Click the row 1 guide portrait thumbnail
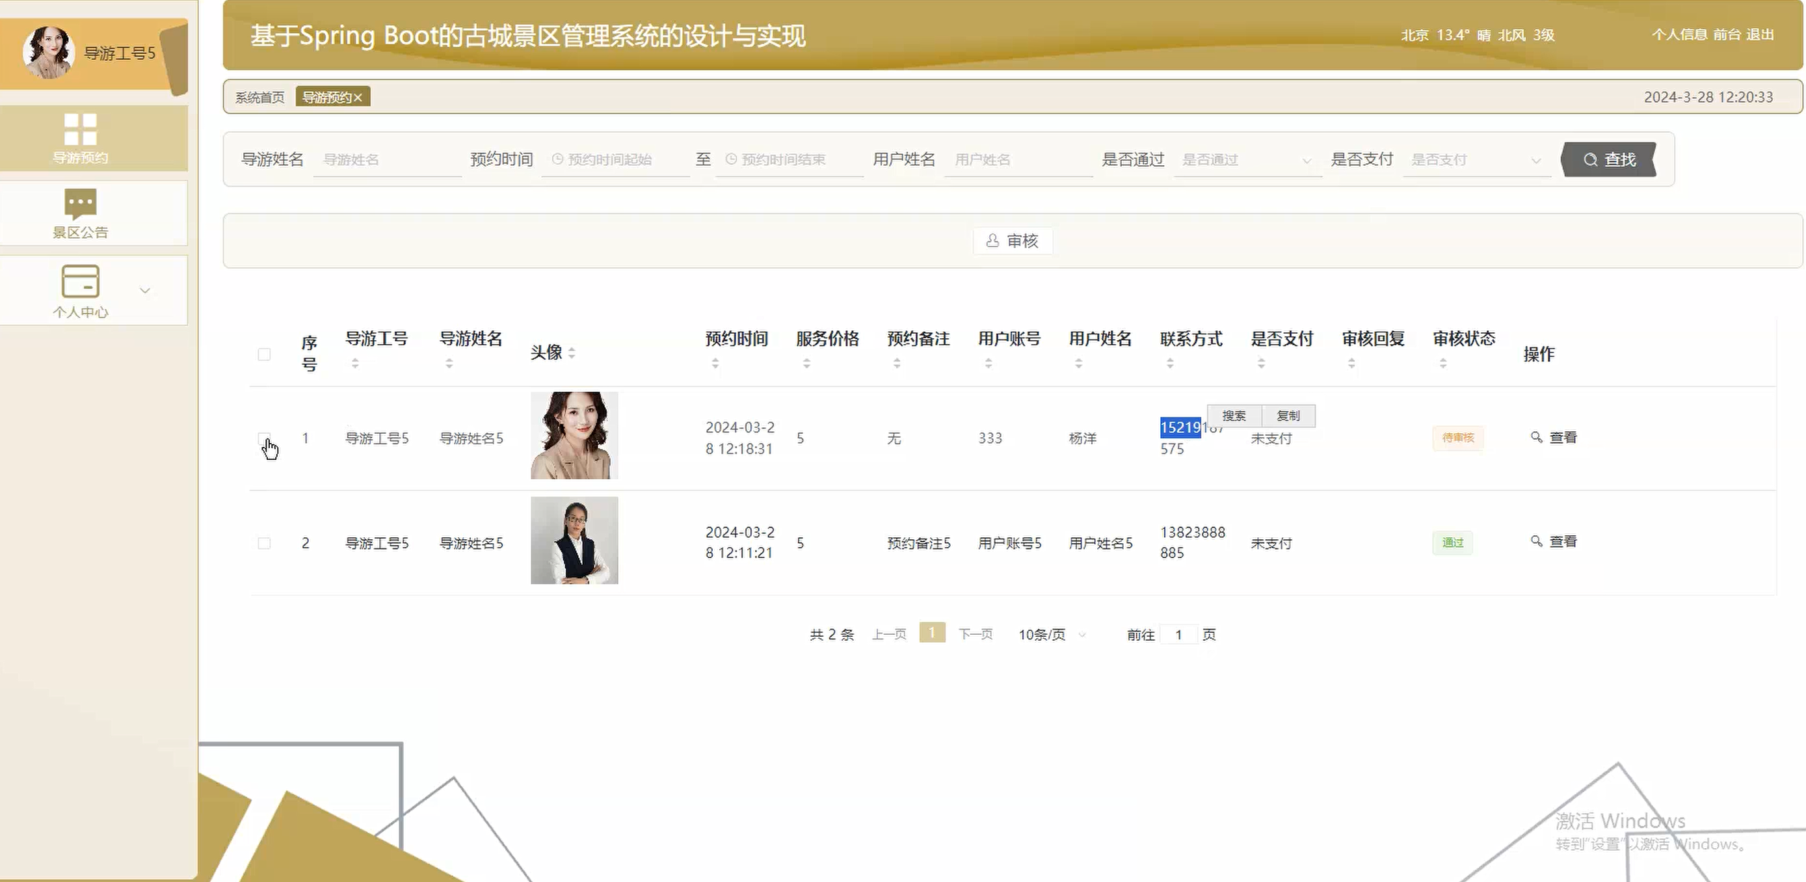1806x882 pixels. click(574, 435)
